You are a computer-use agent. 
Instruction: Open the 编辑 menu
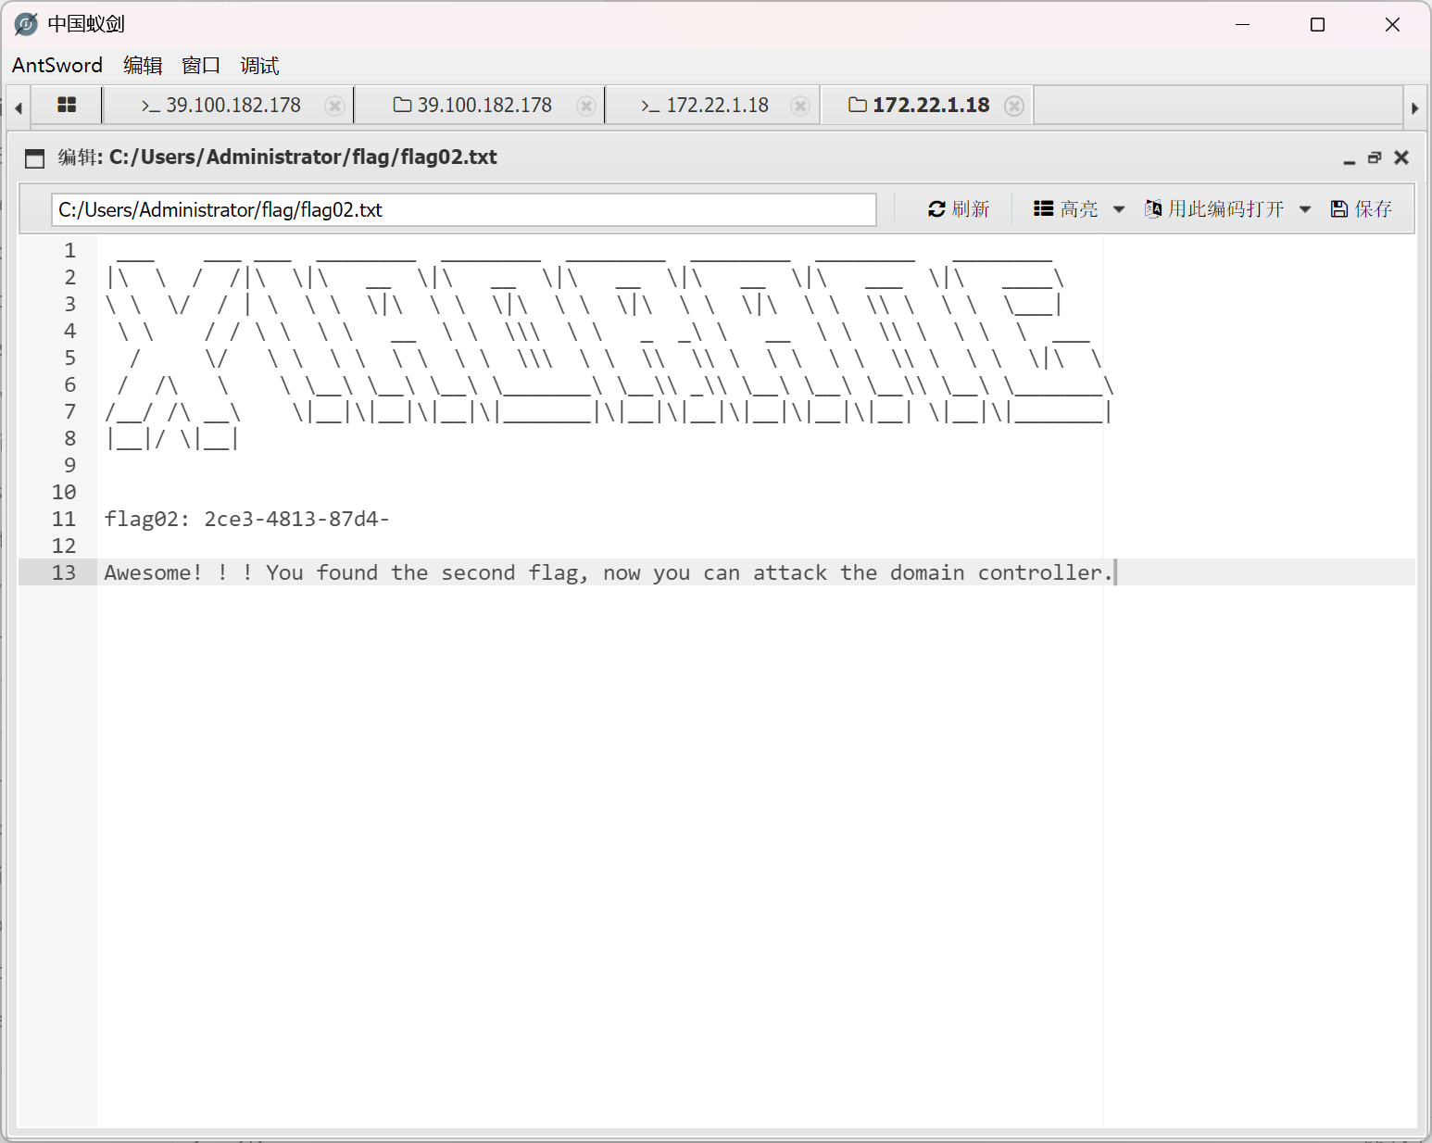pos(143,66)
